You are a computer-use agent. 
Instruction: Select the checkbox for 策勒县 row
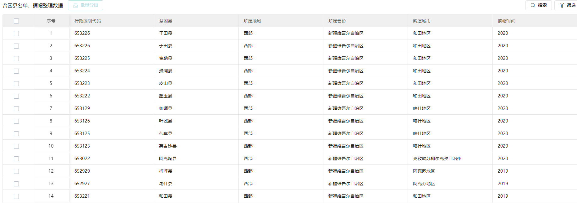click(16, 59)
